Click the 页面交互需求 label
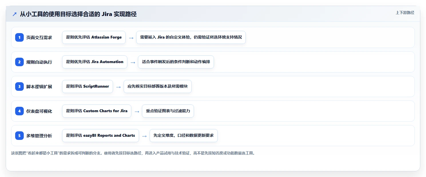This screenshot has width=426, height=177. [x=39, y=37]
